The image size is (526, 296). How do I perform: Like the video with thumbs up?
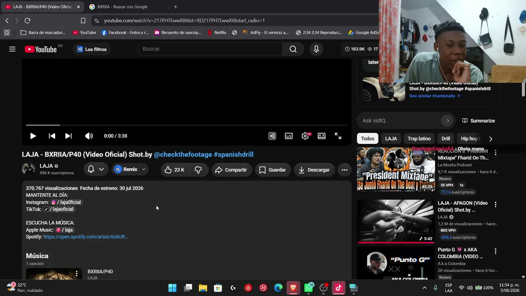point(174,170)
